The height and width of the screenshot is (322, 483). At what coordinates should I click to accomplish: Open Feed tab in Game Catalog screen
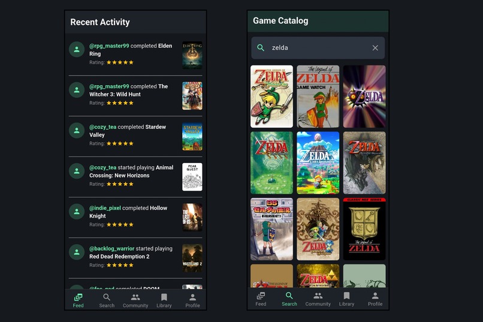point(261,299)
